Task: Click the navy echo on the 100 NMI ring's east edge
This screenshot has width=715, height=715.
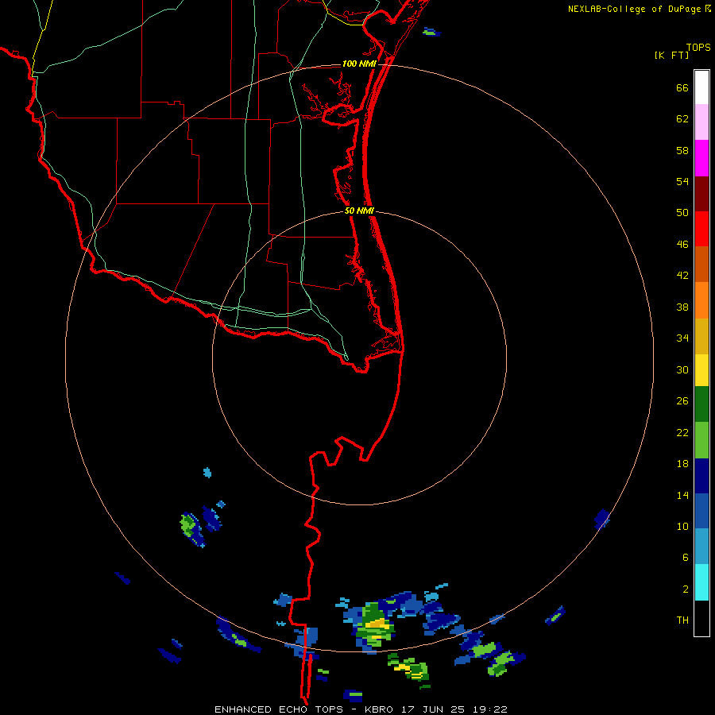Action: click(602, 520)
